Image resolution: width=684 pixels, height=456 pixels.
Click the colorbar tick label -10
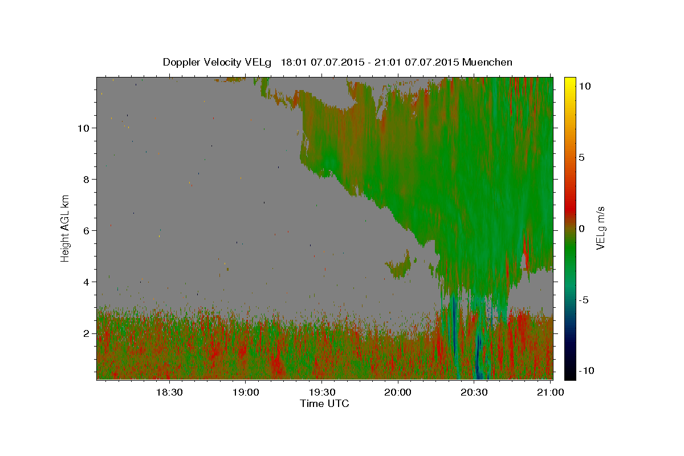pos(587,370)
